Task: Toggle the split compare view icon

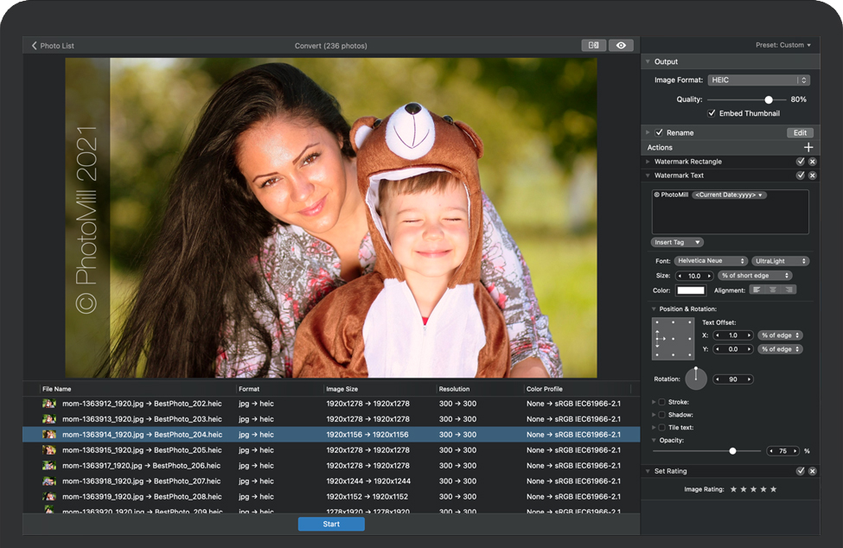Action: pos(593,45)
